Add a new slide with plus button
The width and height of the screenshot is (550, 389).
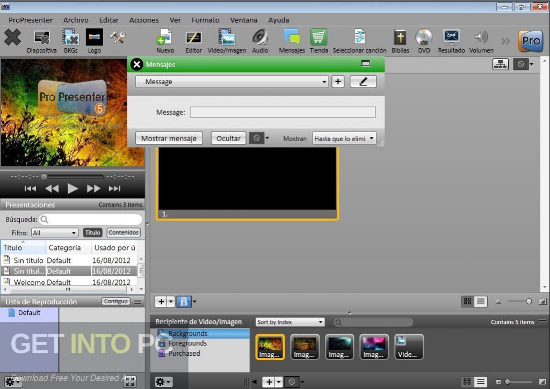click(161, 302)
